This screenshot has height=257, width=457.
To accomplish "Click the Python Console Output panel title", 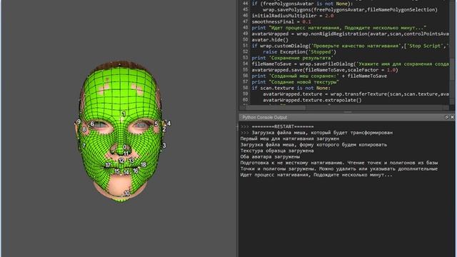I will (x=265, y=117).
